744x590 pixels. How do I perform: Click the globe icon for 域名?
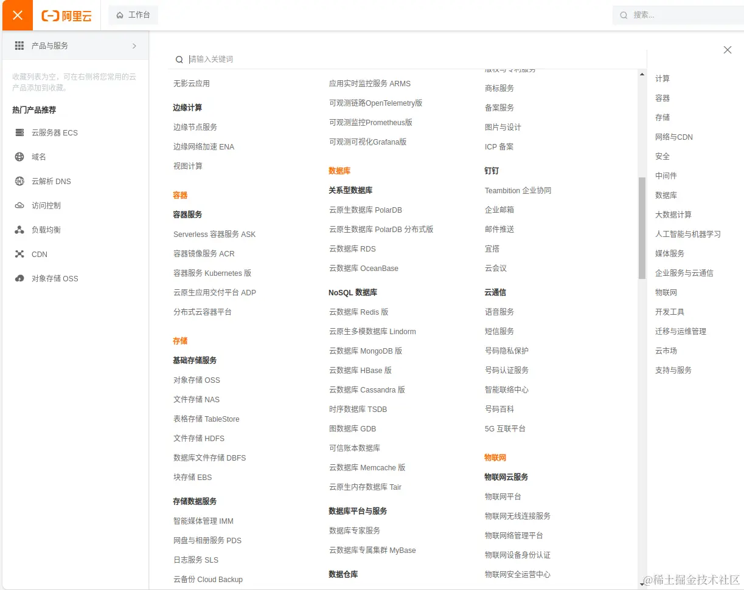[19, 157]
